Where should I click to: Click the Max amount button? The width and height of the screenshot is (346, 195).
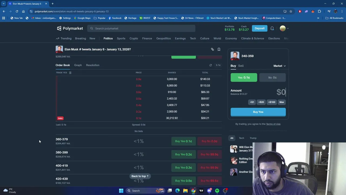(x=282, y=102)
